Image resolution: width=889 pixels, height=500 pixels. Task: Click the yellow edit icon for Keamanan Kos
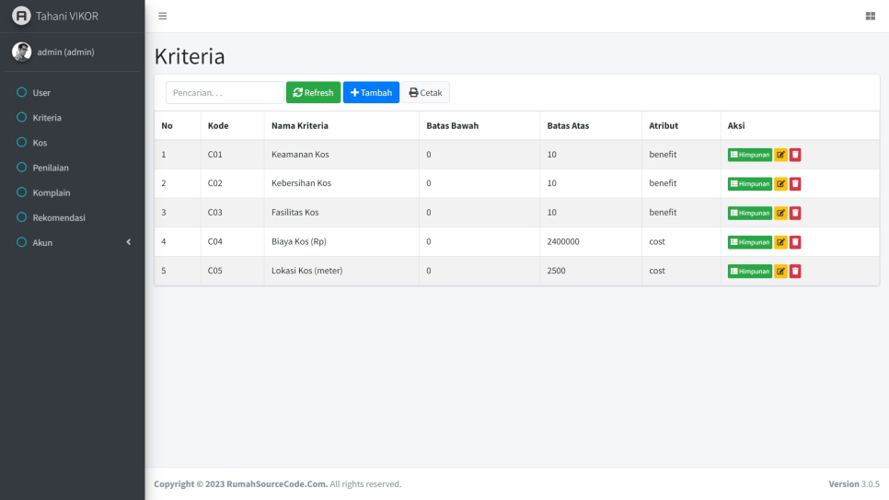780,155
